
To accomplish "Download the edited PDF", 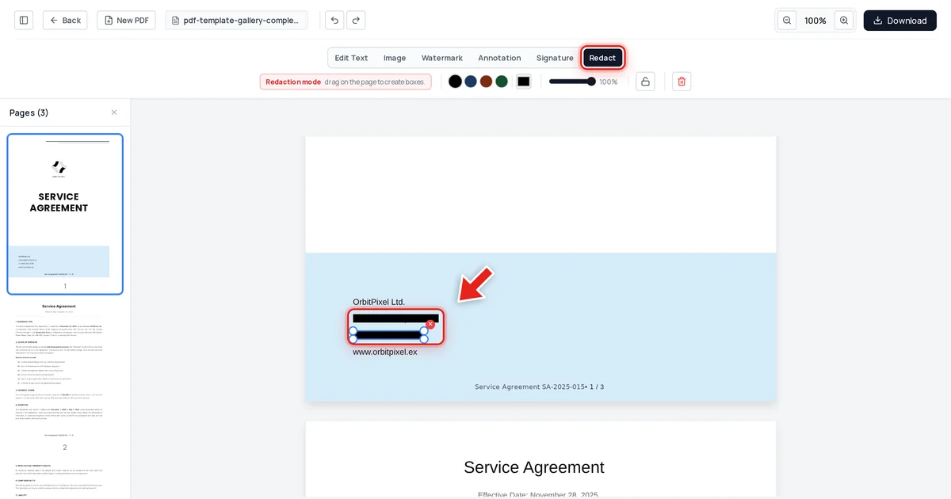I will 899,21.
